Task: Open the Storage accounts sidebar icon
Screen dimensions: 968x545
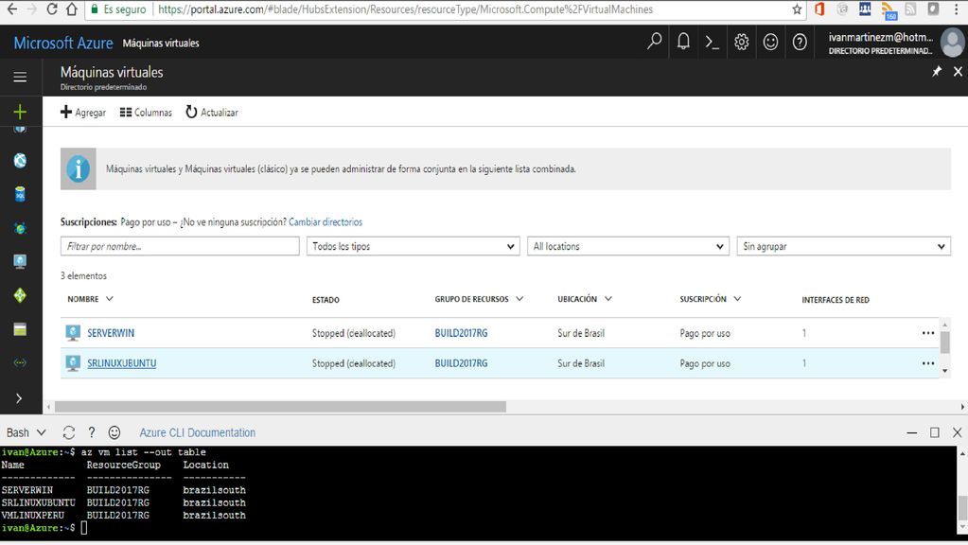Action: click(x=20, y=329)
